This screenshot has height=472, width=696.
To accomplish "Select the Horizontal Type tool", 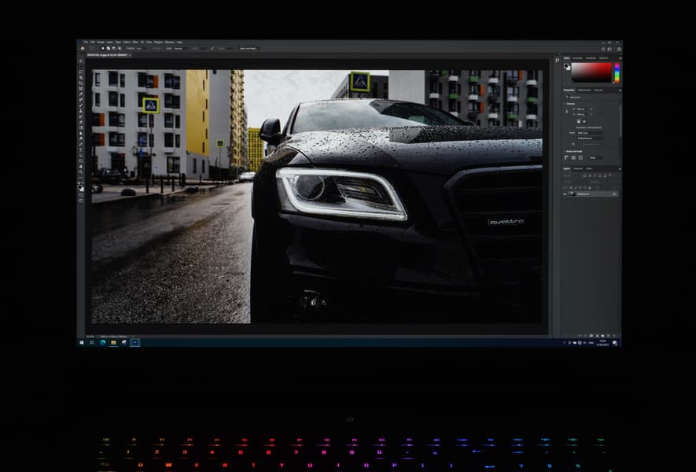I will [80, 151].
